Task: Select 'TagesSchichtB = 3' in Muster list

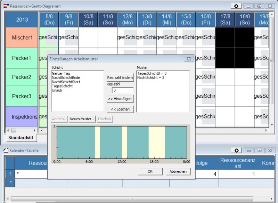Action: [x=152, y=73]
